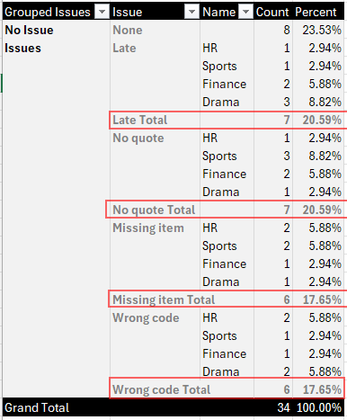Screen dimensions: 347x420
Task: Click the Missing item issue label
Action: tap(148, 228)
